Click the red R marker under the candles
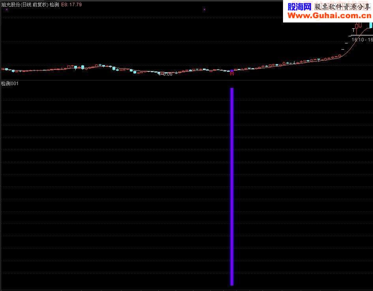The width and height of the screenshot is (373, 291). (x=232, y=74)
